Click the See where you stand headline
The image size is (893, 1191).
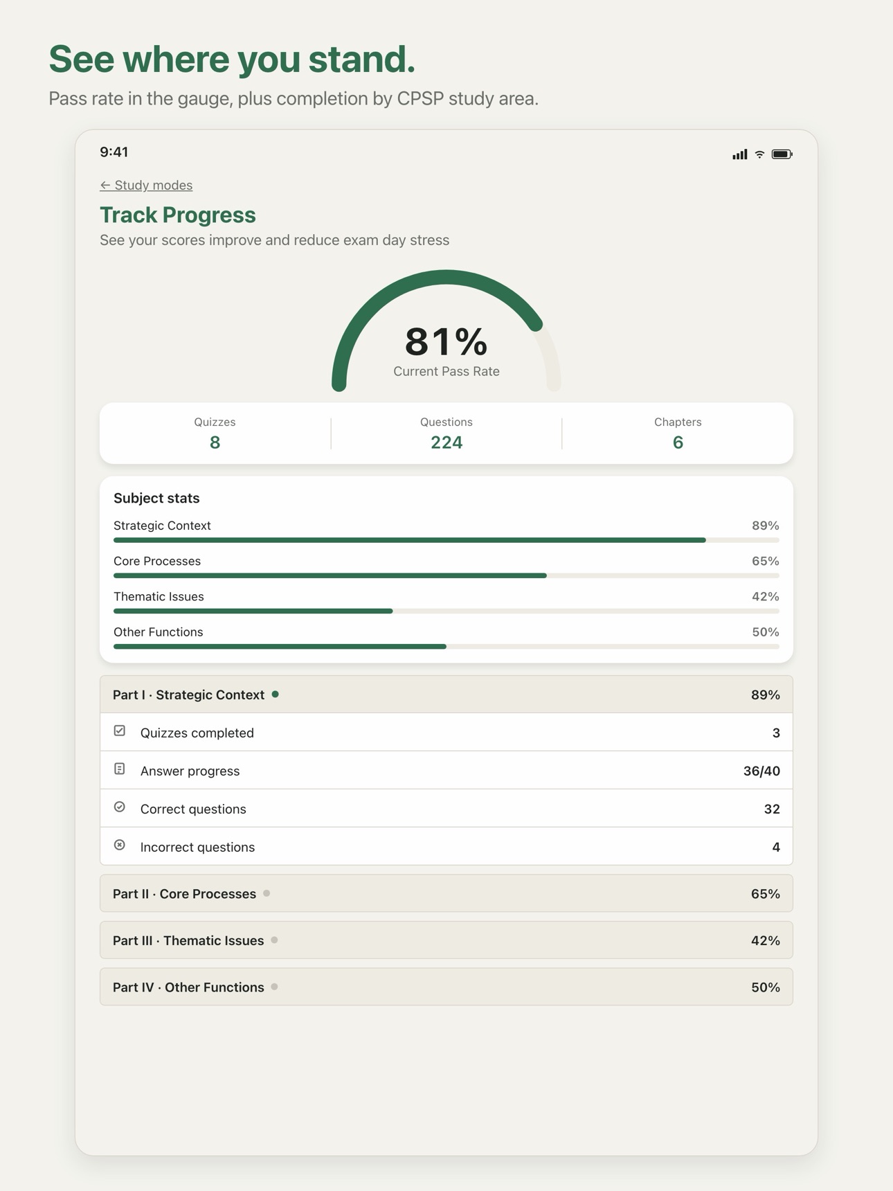tap(232, 59)
